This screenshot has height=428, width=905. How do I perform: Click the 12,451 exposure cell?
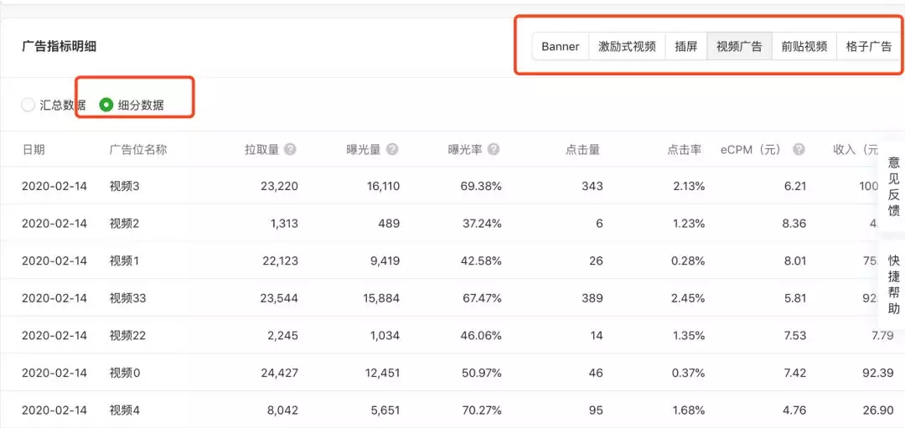point(381,374)
